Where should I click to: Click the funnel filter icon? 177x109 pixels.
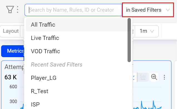pyautogui.click(x=10, y=9)
